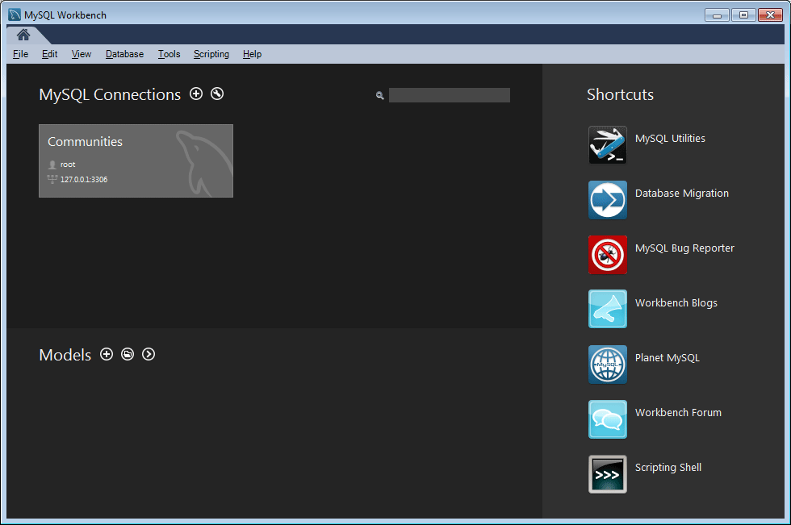Click the Workbench Blogs label
The image size is (791, 525).
(676, 302)
